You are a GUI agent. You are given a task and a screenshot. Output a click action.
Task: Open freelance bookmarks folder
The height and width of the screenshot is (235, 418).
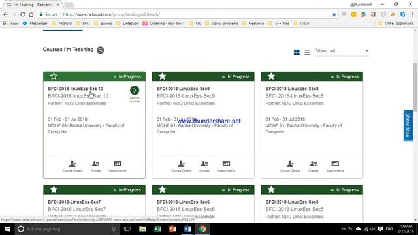[x=253, y=23]
